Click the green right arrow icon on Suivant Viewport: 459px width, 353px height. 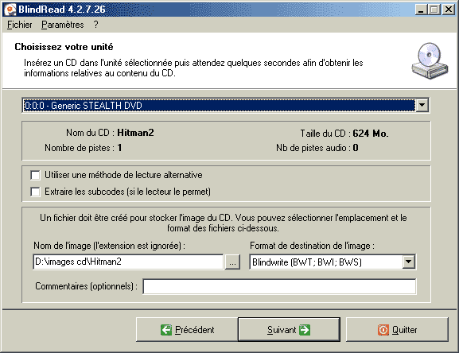click(x=305, y=330)
